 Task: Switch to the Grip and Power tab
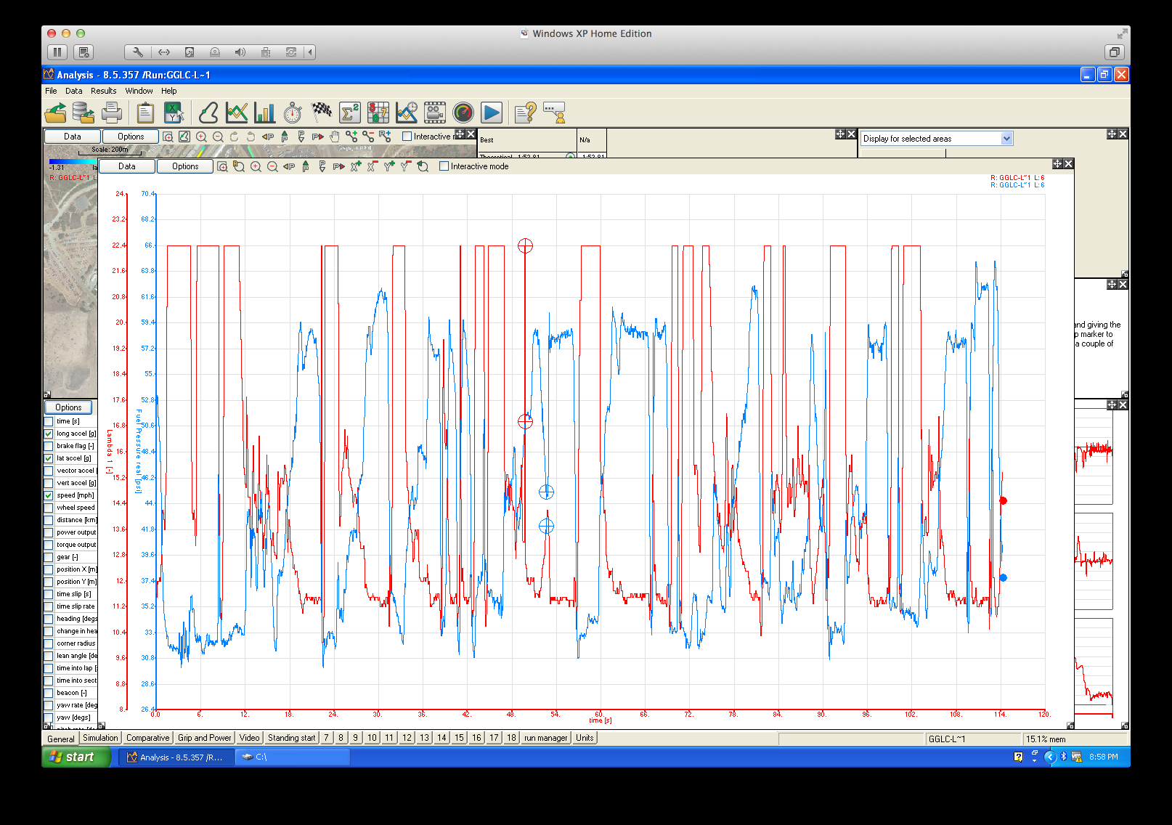204,738
